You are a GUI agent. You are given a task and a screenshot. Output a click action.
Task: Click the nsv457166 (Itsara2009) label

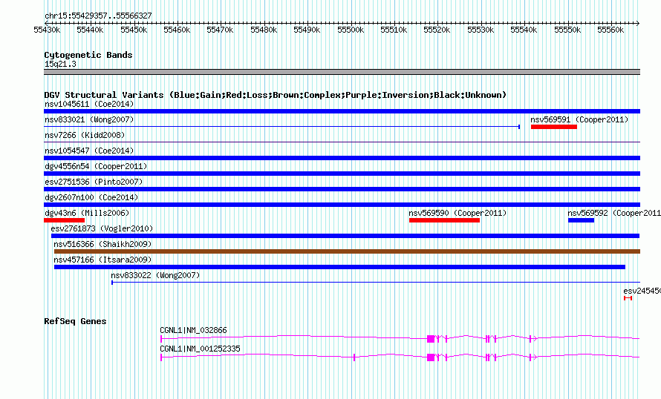click(102, 260)
